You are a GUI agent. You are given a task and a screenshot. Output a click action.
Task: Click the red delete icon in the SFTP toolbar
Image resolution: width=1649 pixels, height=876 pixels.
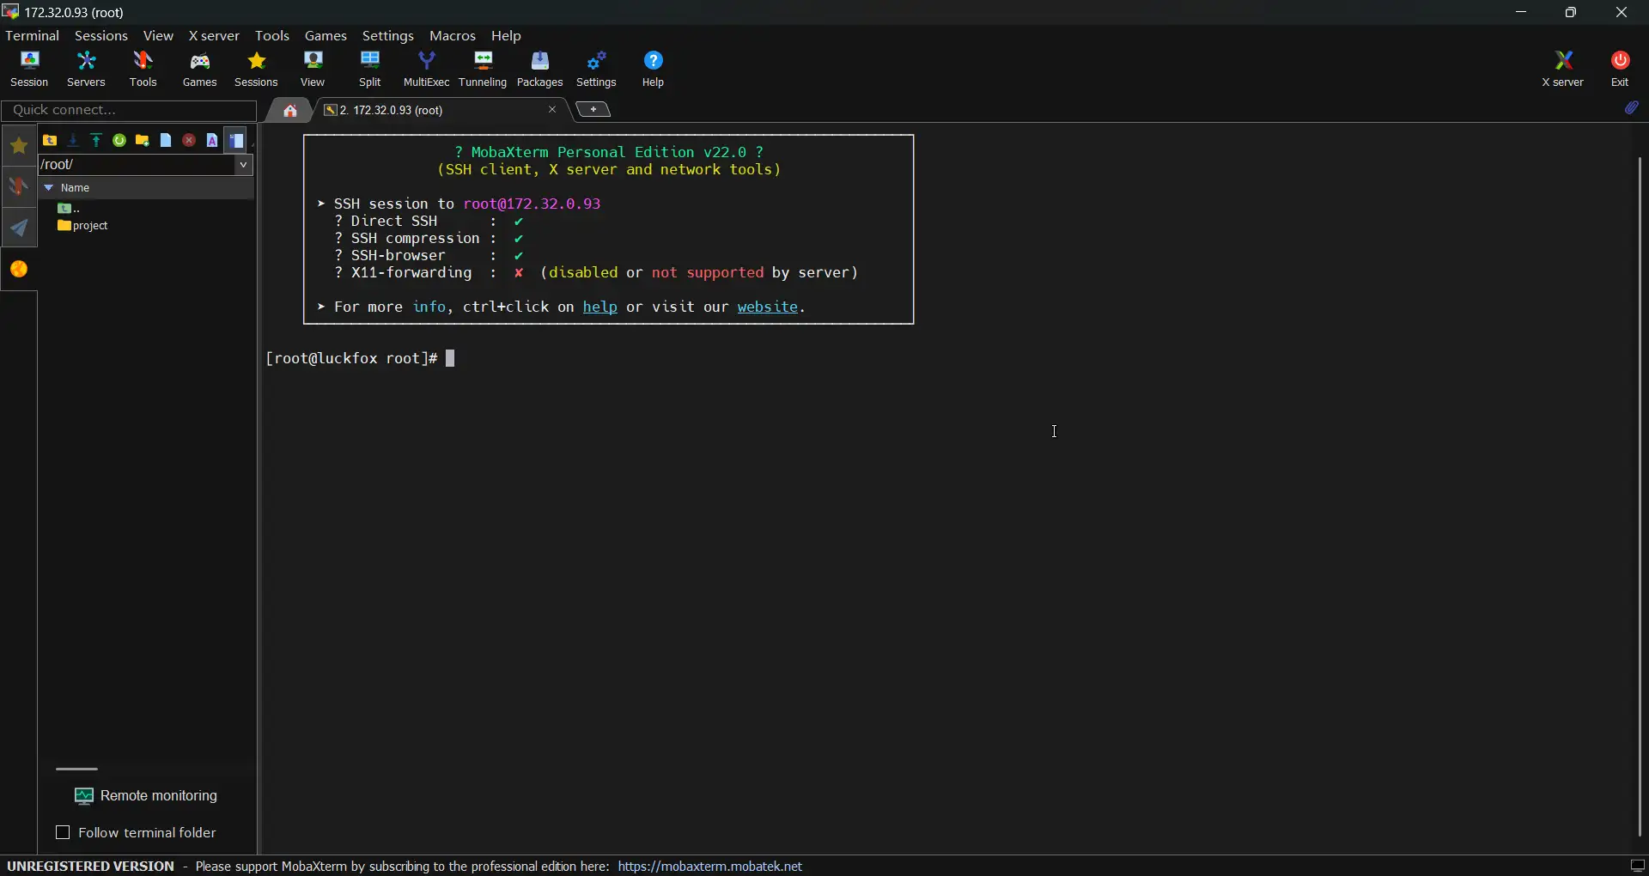point(189,141)
